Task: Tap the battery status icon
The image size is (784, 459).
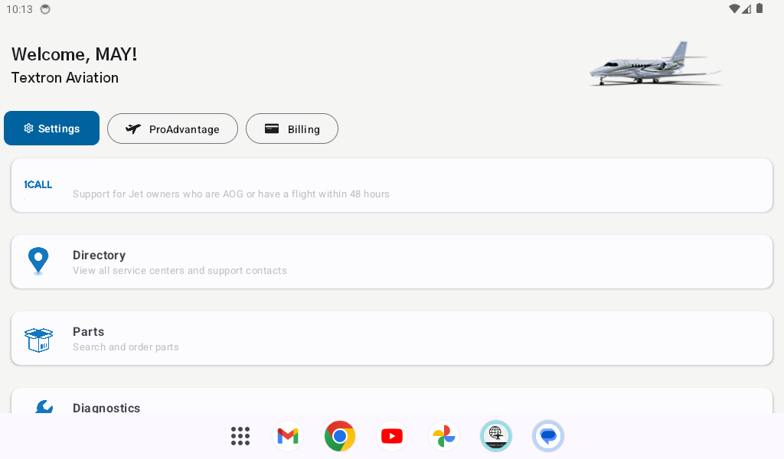Action: coord(759,8)
